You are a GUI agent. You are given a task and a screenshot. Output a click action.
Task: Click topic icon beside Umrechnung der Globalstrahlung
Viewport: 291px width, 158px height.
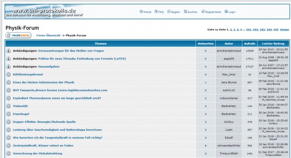[9, 153]
